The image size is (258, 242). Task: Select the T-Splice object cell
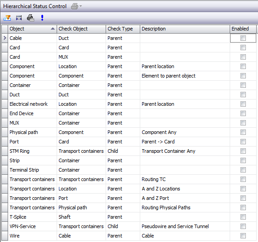[x=32, y=217]
